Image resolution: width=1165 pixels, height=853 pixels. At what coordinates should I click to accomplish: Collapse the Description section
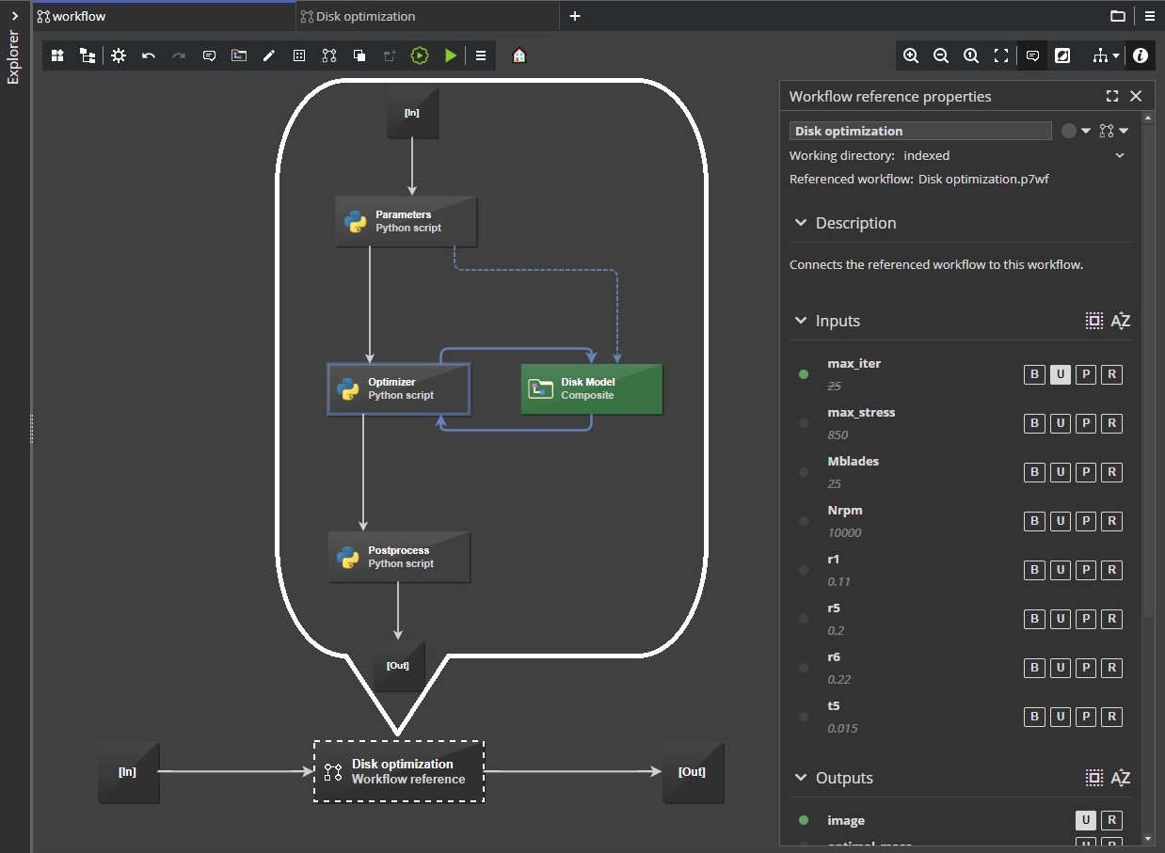tap(801, 223)
